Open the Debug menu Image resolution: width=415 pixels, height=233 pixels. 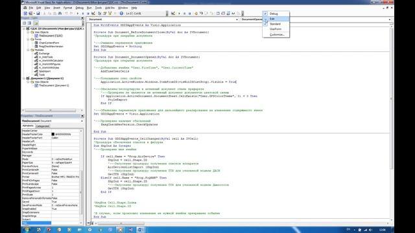click(x=79, y=8)
